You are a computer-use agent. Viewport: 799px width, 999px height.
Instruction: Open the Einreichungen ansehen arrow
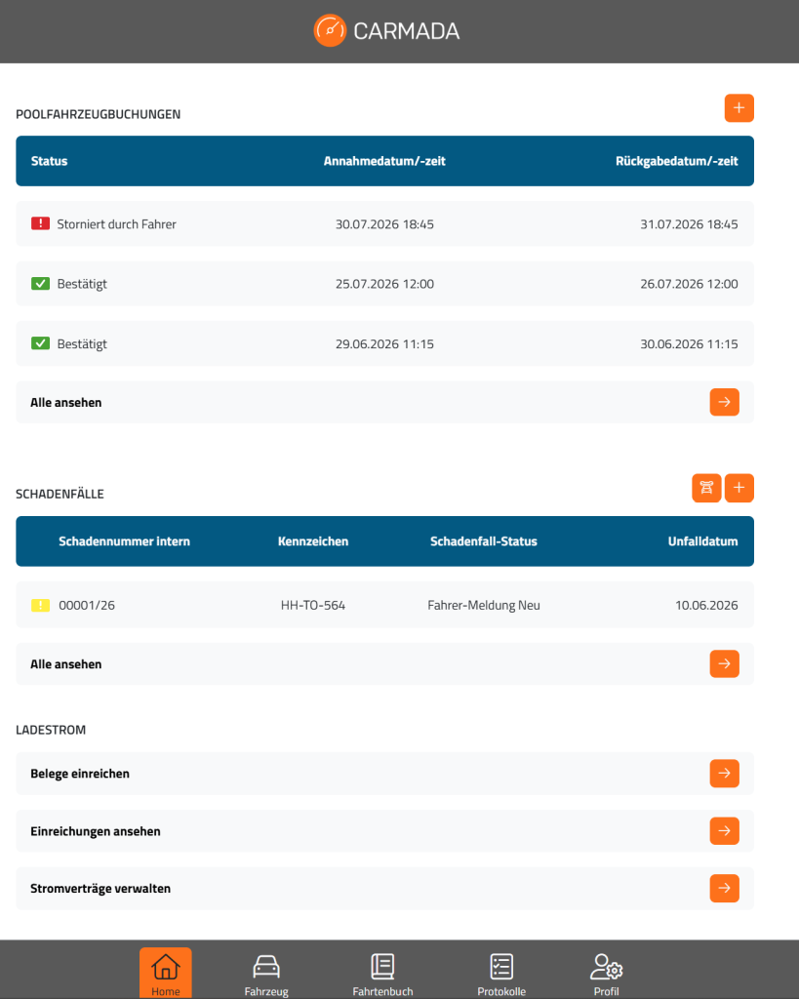725,831
